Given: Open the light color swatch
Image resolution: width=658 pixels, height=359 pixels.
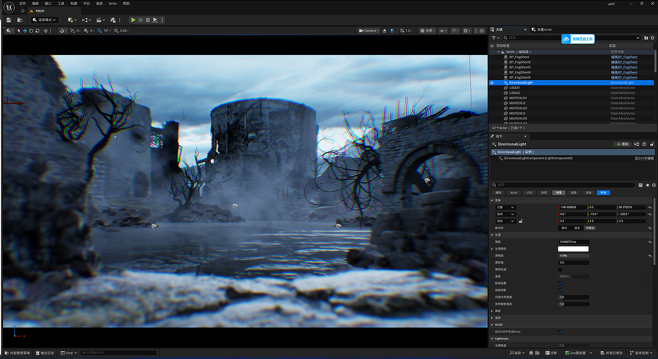Looking at the screenshot, I should [x=573, y=249].
